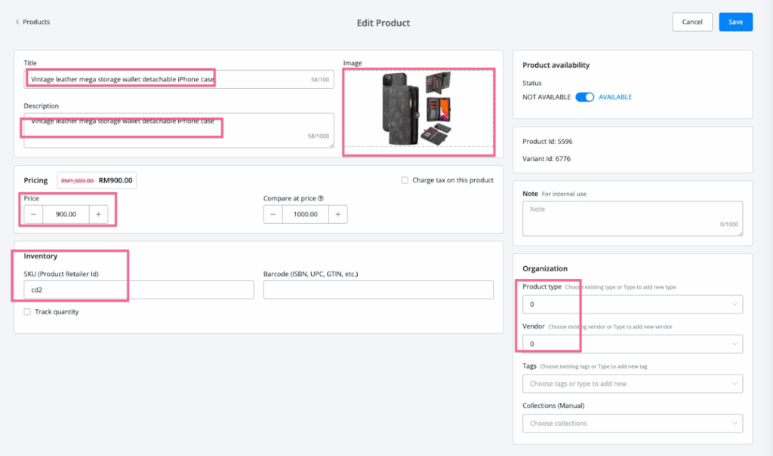This screenshot has width=773, height=456.
Task: Click the Barcode input field
Action: coord(377,290)
